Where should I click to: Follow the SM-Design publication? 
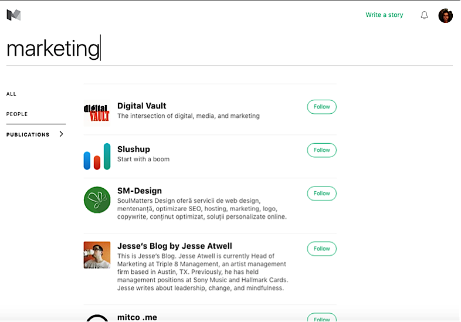pos(321,194)
